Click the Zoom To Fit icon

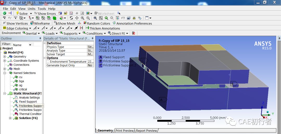pyautogui.click(x=95, y=18)
